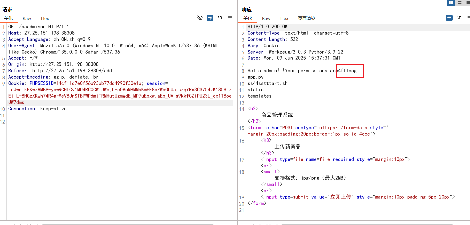Click the HTTP/1.0 200 OK status line
470x225 pixels.
pos(268,27)
